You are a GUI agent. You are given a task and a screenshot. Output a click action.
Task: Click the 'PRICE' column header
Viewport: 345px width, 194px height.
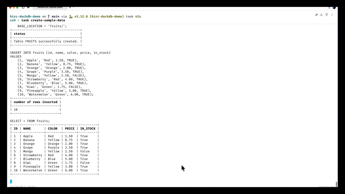coord(70,129)
